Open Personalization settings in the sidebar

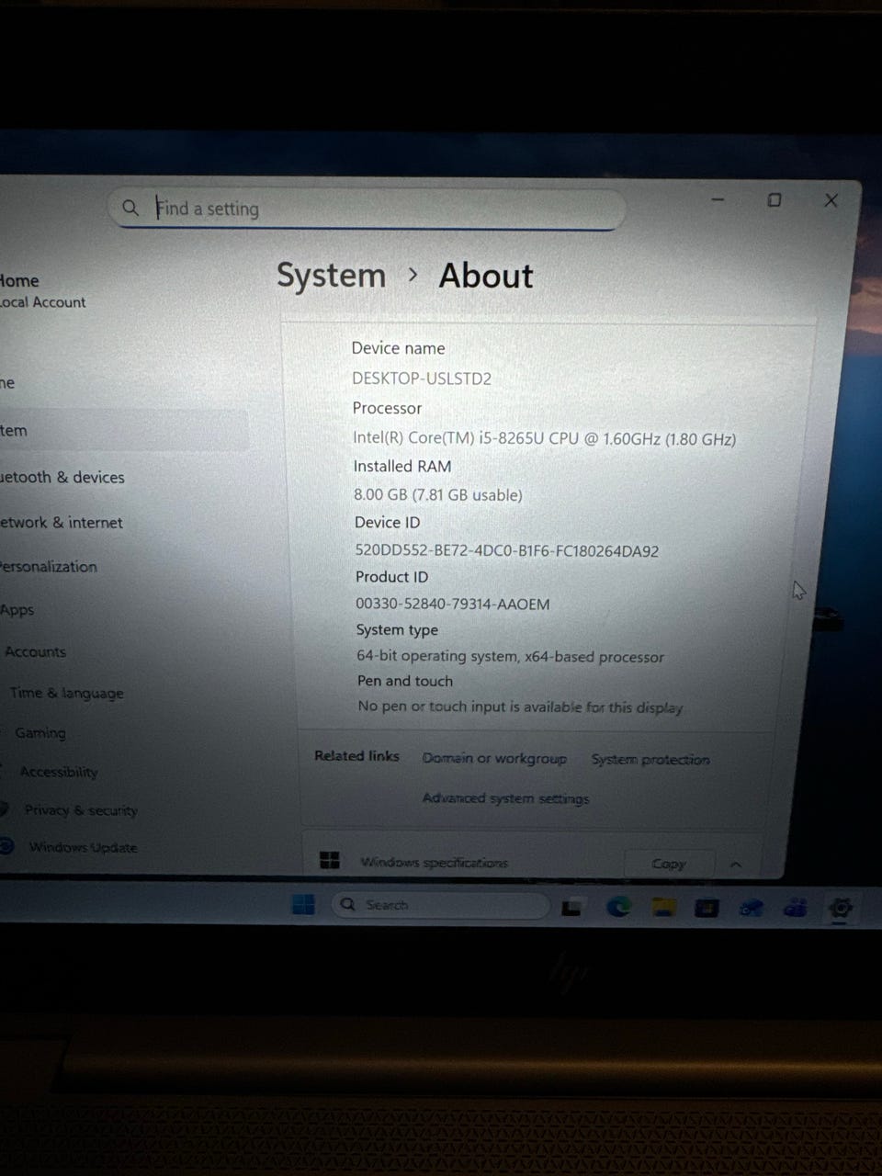(49, 566)
